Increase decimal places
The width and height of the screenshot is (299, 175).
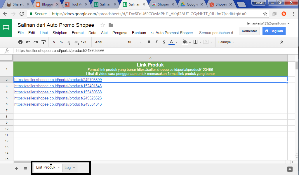pyautogui.click(x=76, y=42)
